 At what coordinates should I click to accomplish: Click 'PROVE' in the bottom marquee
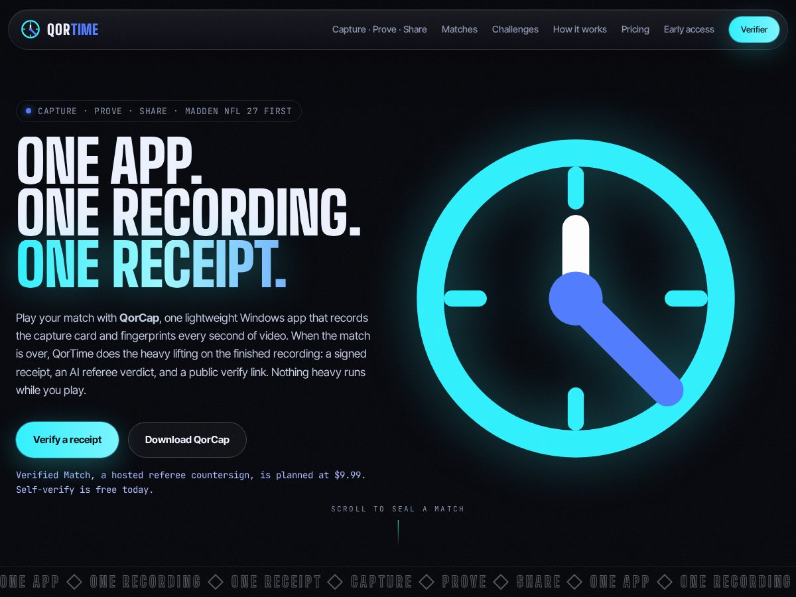tap(464, 582)
